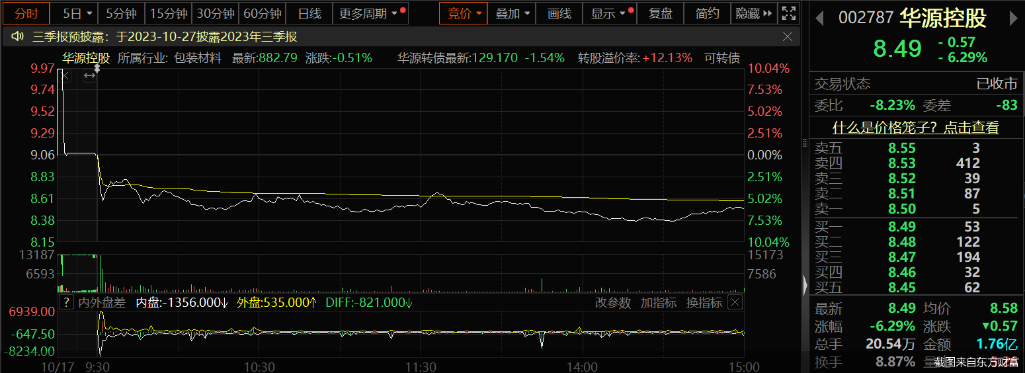
Task: Open the 竞价 dropdown
Action: pyautogui.click(x=464, y=13)
